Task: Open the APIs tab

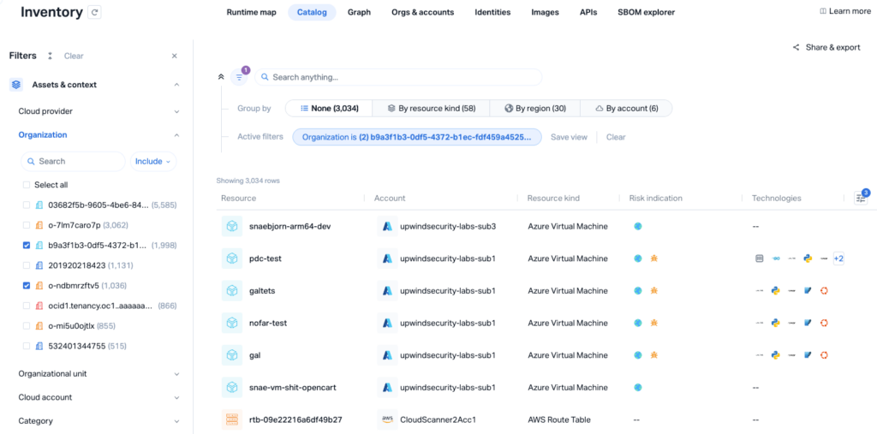Action: click(x=588, y=12)
